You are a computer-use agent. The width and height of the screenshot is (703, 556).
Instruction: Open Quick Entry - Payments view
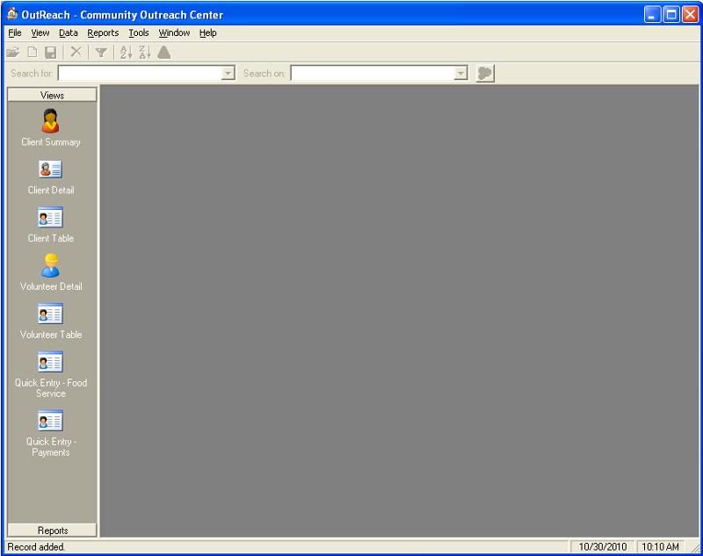point(51,422)
